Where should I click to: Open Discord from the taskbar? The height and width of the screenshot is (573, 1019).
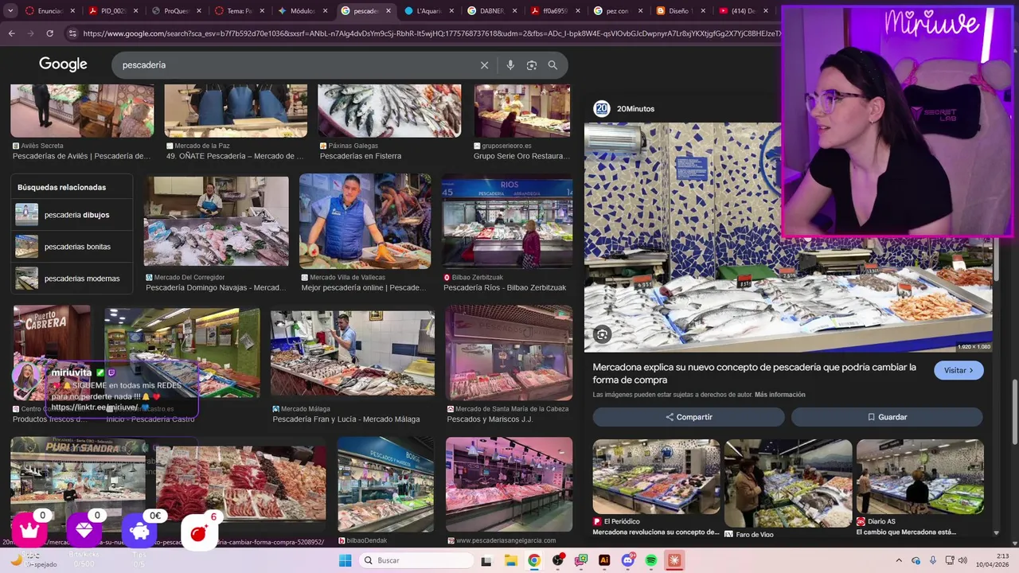pos(627,560)
